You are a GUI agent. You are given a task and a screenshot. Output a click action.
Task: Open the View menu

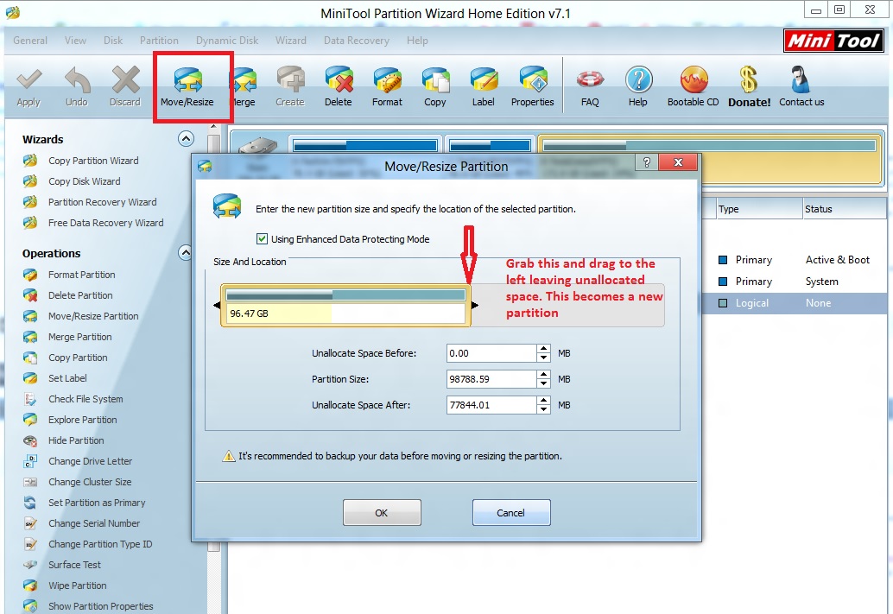[75, 41]
